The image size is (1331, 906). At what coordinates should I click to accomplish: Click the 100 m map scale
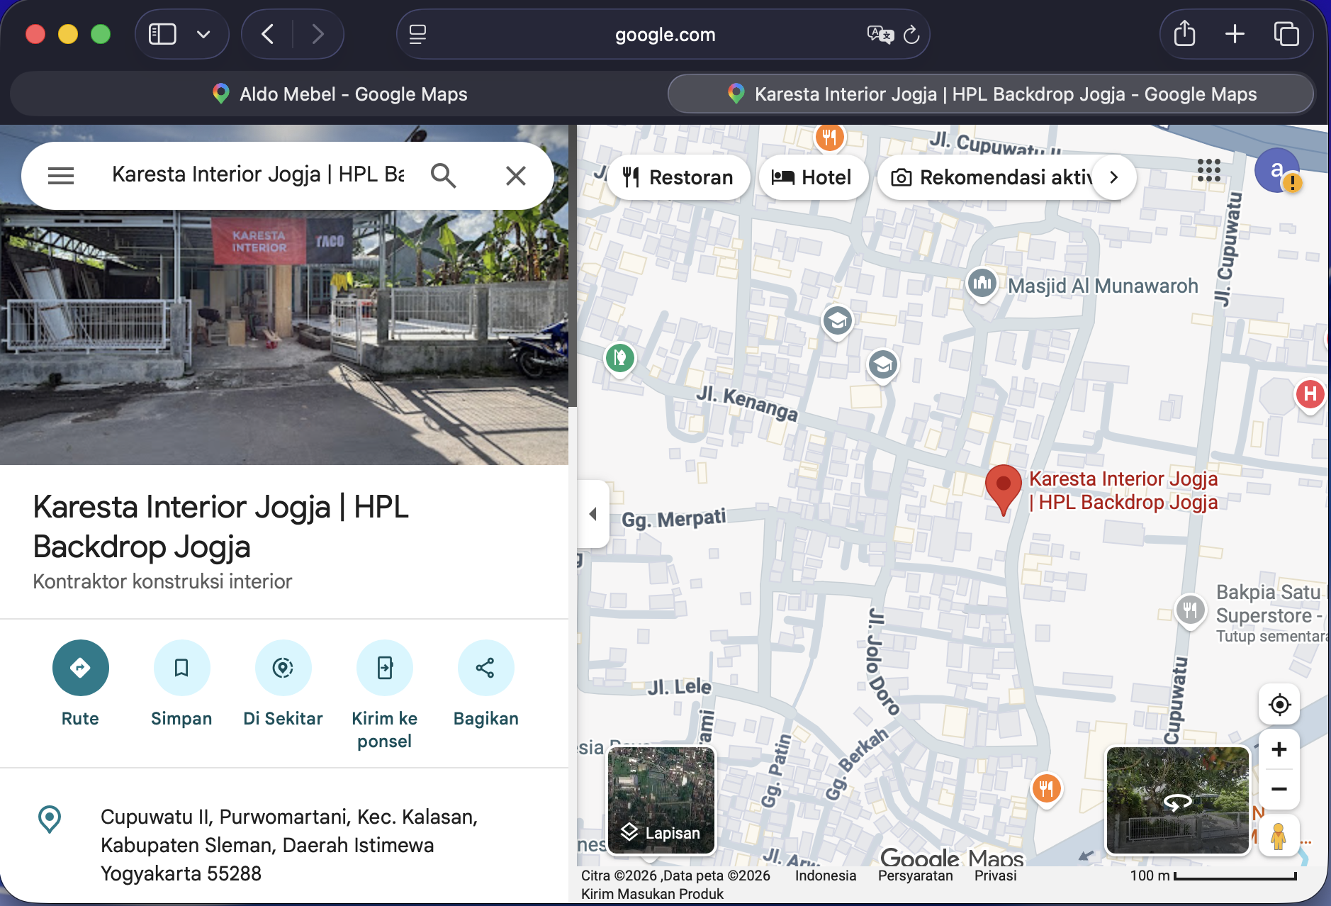click(x=1213, y=876)
